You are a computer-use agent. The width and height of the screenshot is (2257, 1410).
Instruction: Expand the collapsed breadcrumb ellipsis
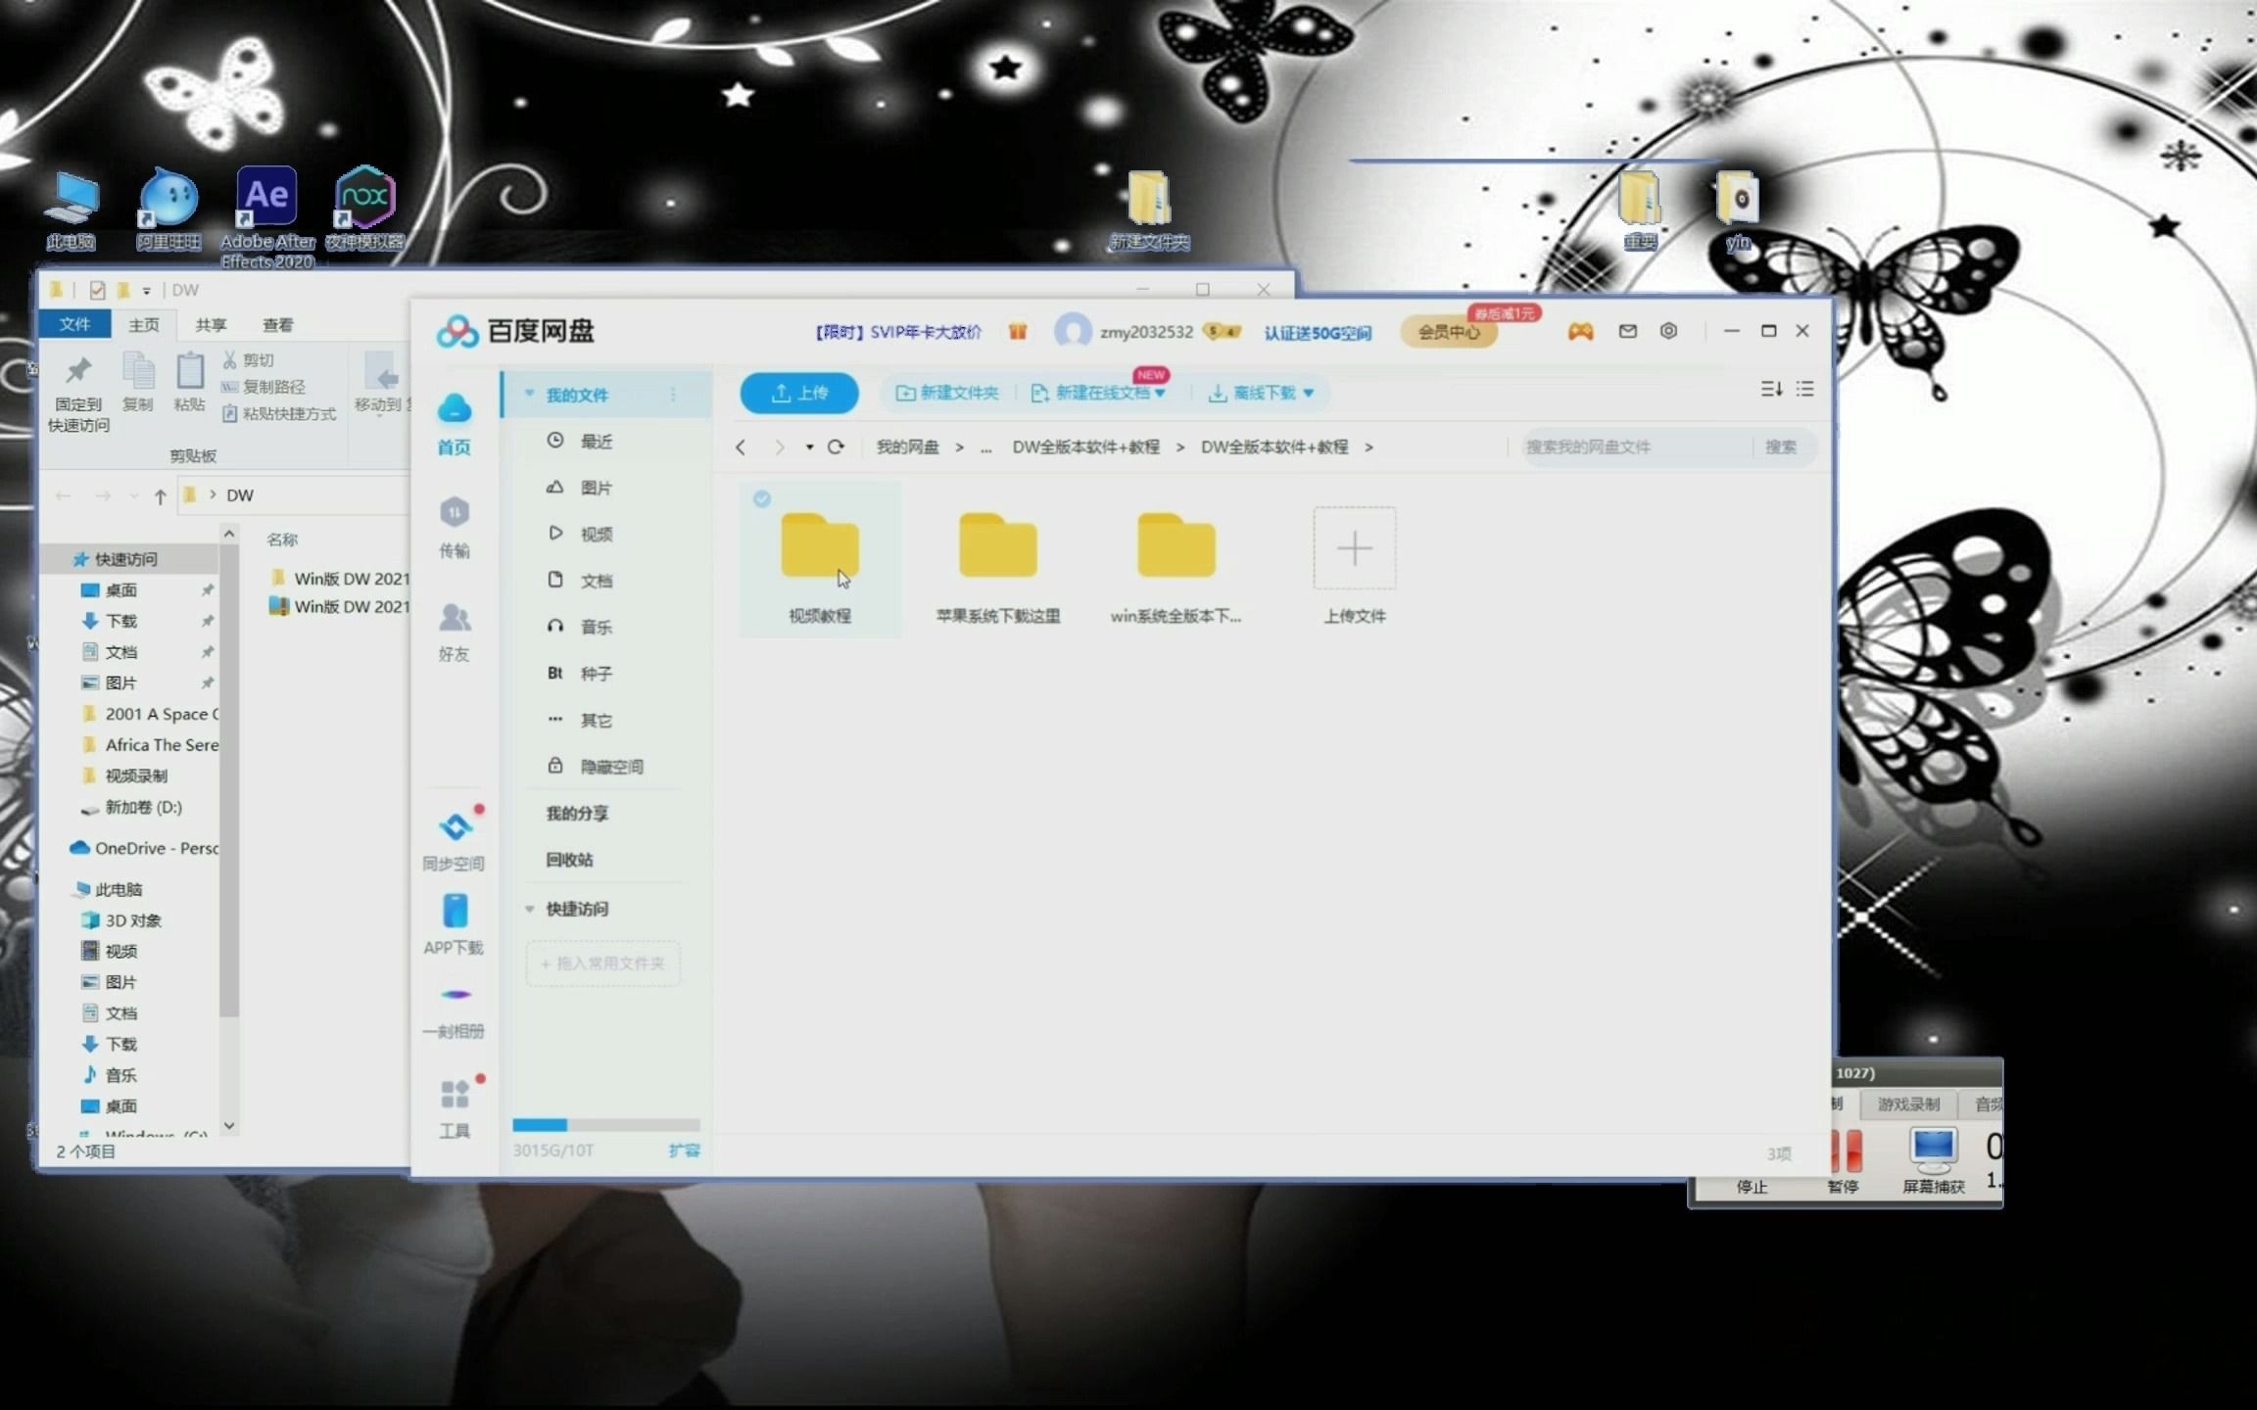985,447
